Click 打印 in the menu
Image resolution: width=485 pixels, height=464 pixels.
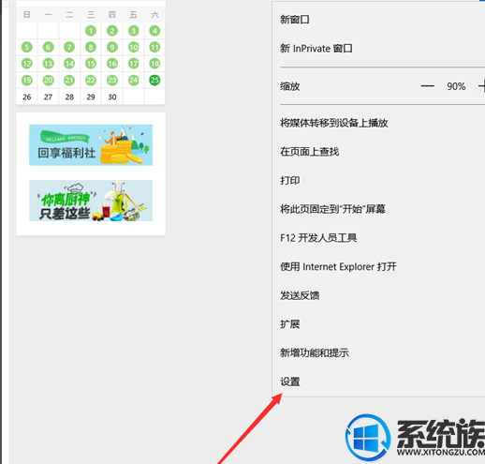pyautogui.click(x=378, y=181)
